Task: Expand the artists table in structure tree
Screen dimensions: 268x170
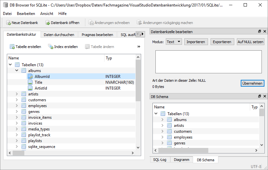Action: [x=17, y=94]
